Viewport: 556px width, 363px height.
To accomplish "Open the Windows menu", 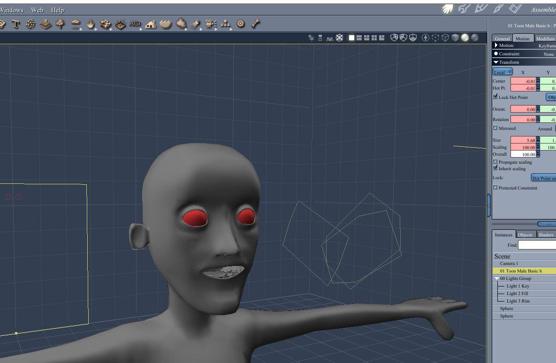I will 11,10.
